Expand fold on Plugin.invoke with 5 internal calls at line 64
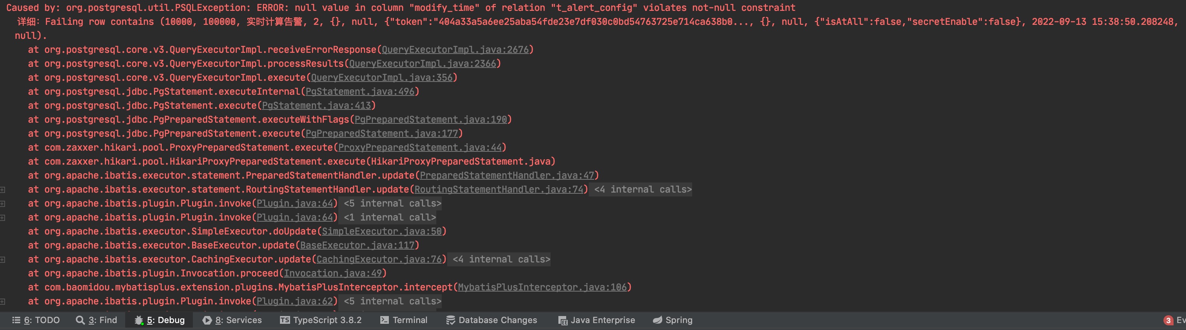Viewport: 1186px width, 330px height. click(3, 203)
